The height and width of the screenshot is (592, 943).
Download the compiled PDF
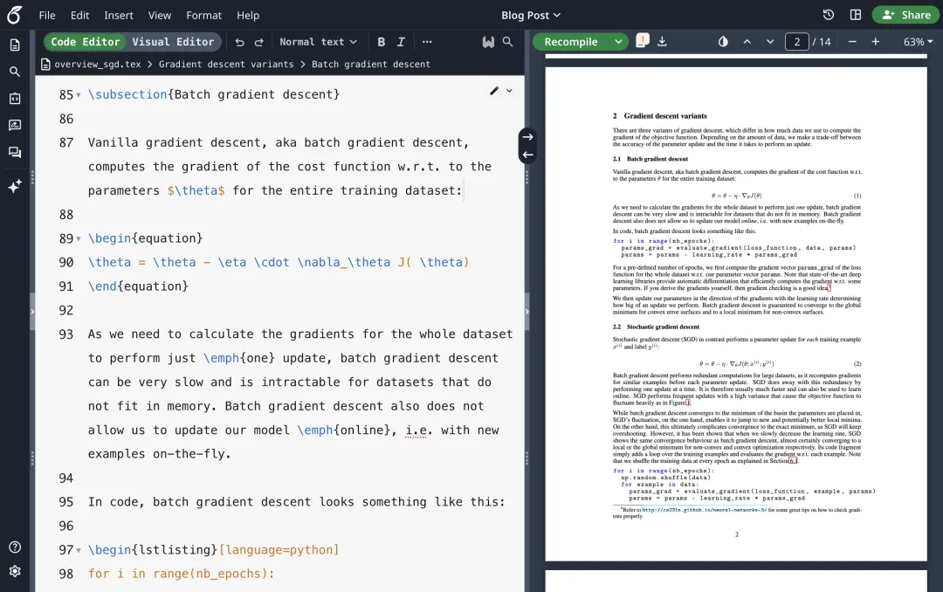click(662, 42)
